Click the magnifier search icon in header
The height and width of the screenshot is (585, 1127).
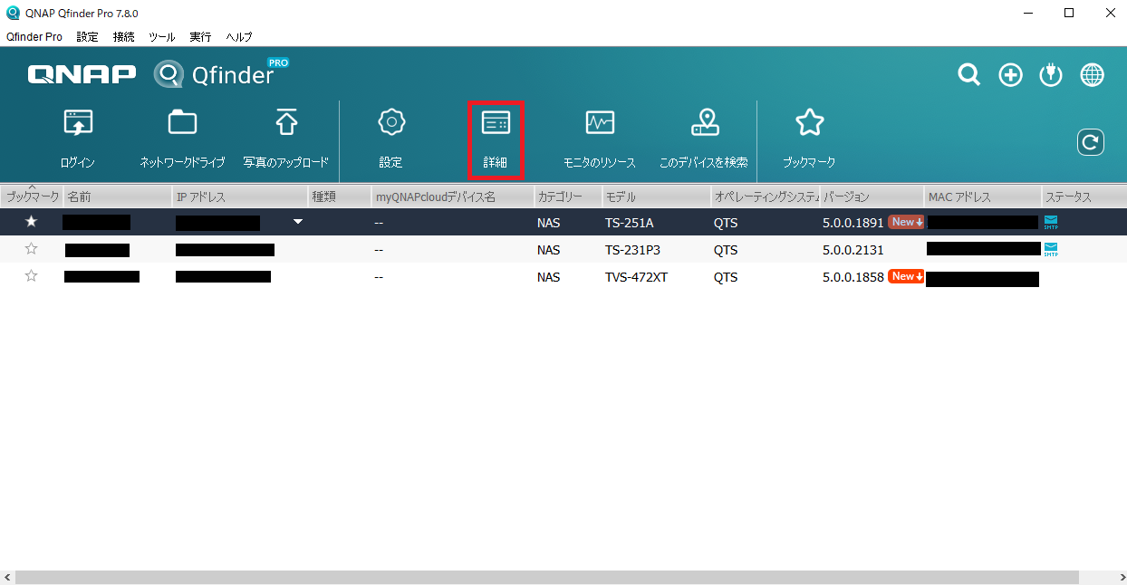pos(969,75)
